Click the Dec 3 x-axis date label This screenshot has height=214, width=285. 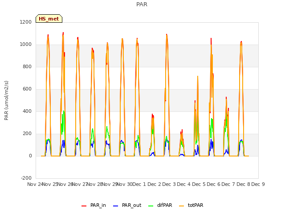169,184
